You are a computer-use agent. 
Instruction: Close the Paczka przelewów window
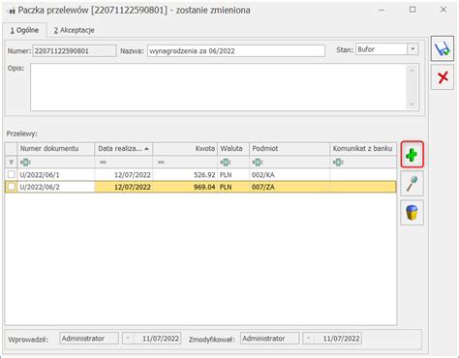[444, 10]
